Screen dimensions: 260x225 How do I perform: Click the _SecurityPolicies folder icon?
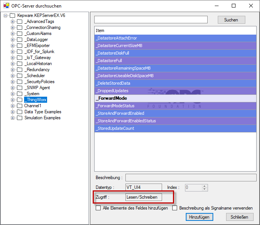click(20, 82)
